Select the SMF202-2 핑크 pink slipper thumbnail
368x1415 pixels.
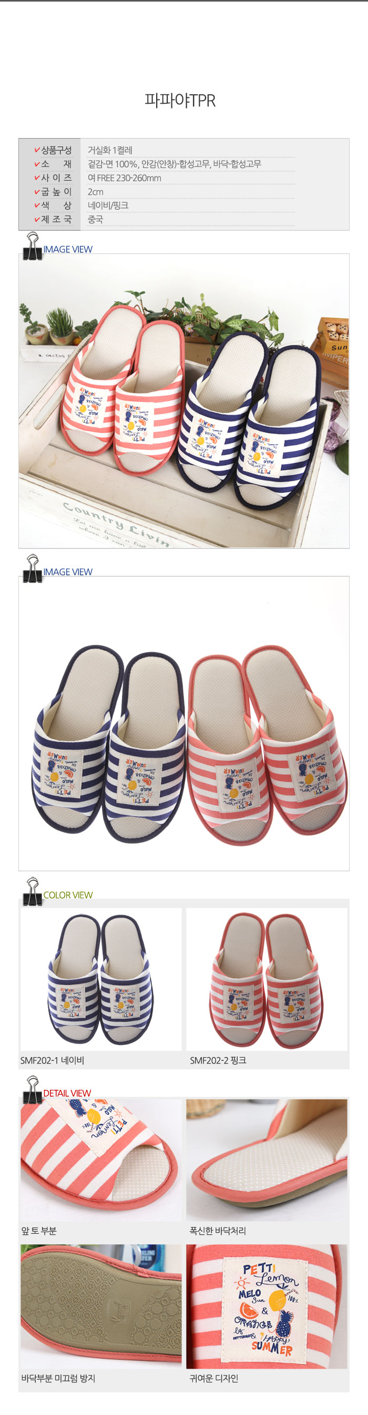click(x=267, y=979)
